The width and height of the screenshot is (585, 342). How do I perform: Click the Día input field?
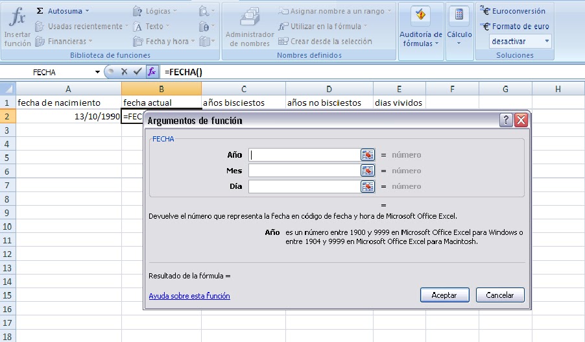coord(304,186)
